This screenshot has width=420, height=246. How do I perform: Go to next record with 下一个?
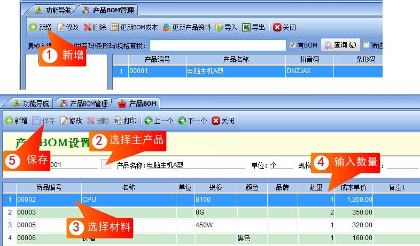tap(192, 121)
